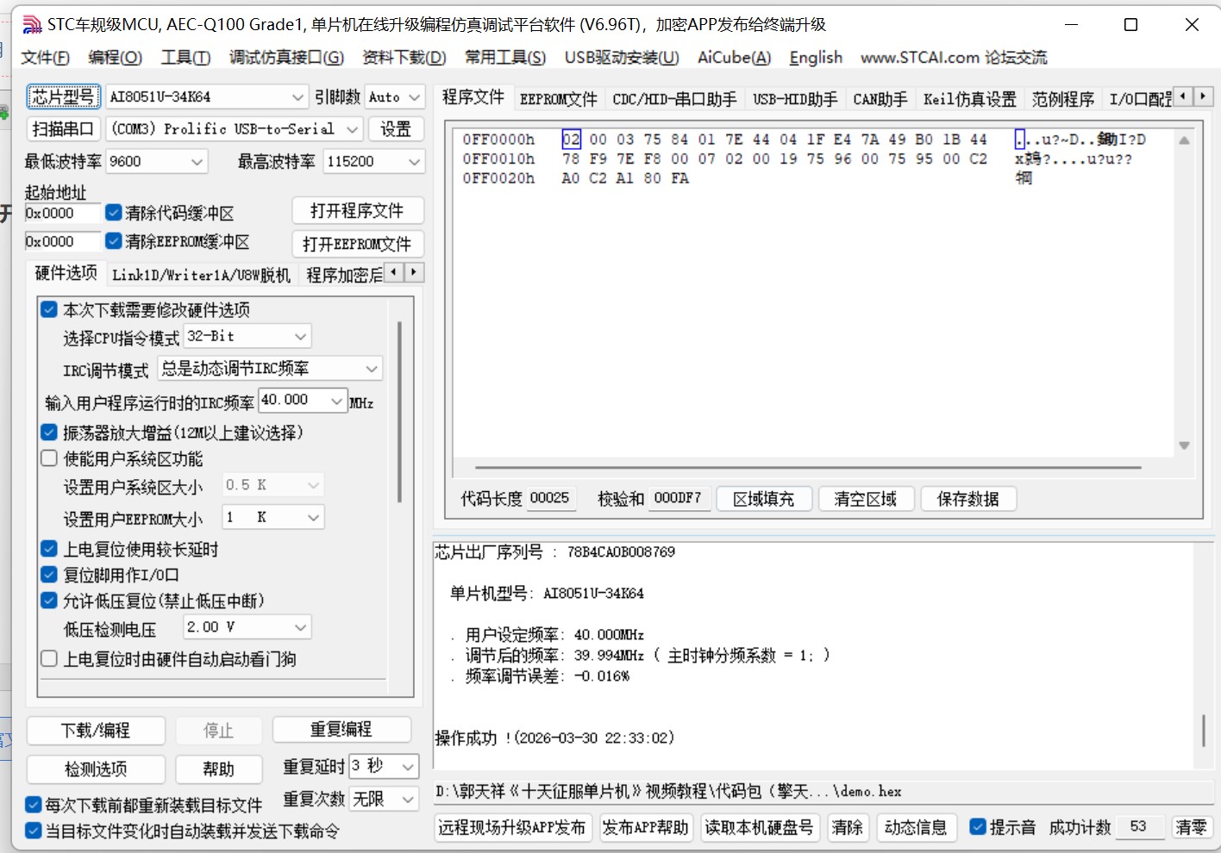Select the Link1D/Writer1A/U8W脱机 tab
Viewport: 1221px width, 853px height.
pyautogui.click(x=203, y=274)
